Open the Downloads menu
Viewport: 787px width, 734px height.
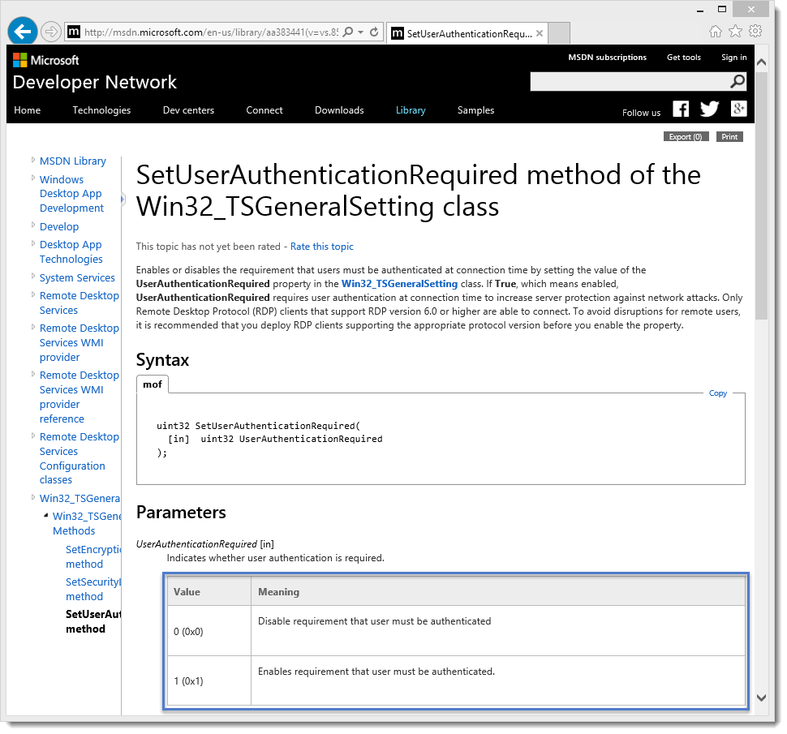(x=339, y=110)
